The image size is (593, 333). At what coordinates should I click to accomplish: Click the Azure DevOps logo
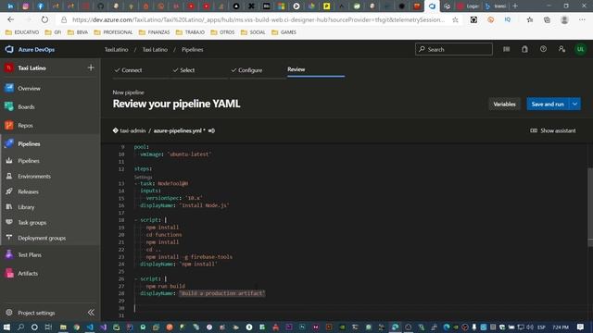click(x=9, y=49)
